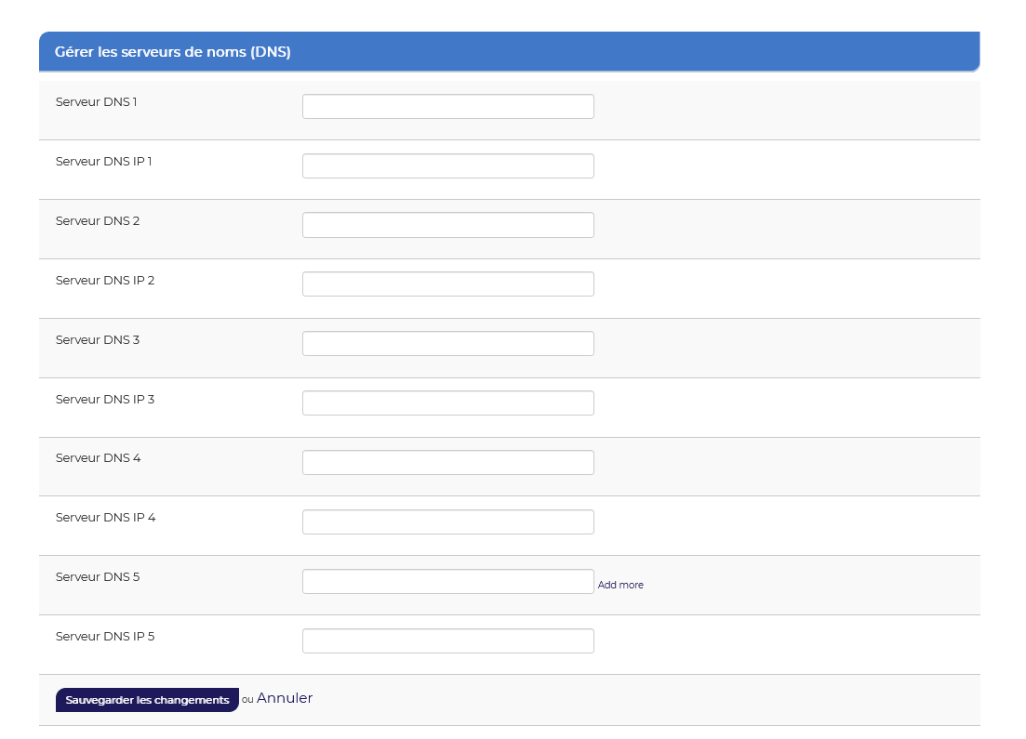Select the Serveur DNS 3 input field
Screen dimensions: 1026x739
tap(448, 344)
